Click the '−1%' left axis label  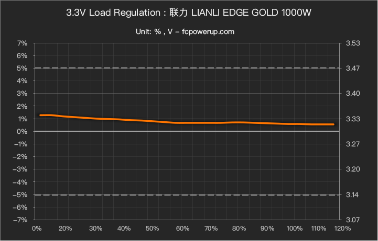pos(20,144)
